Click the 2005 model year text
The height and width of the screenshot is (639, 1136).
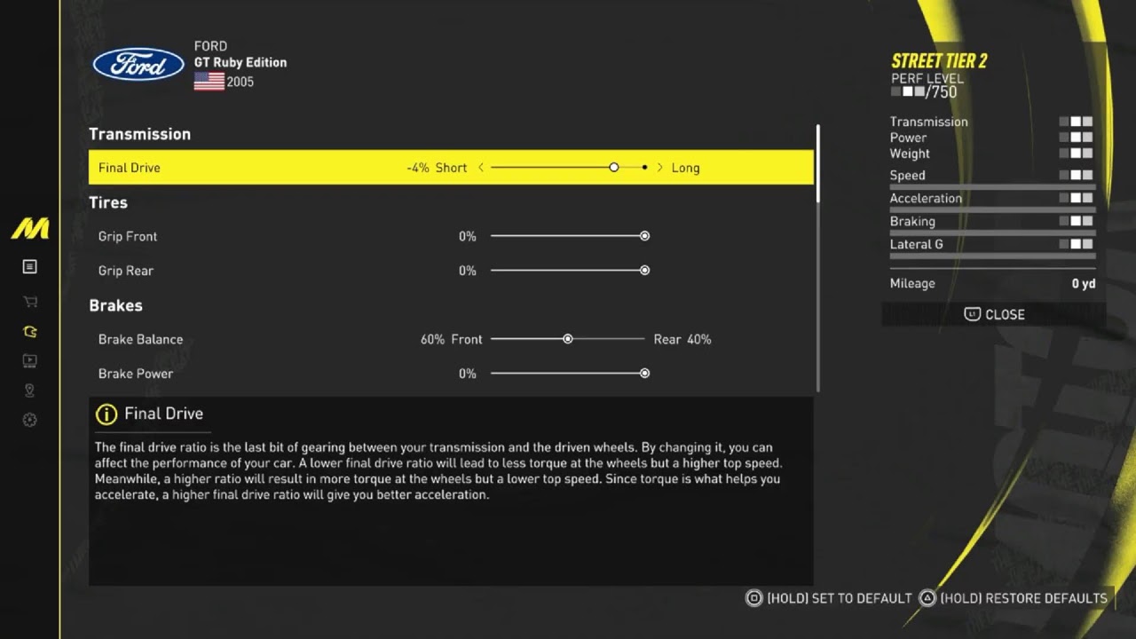241,82
